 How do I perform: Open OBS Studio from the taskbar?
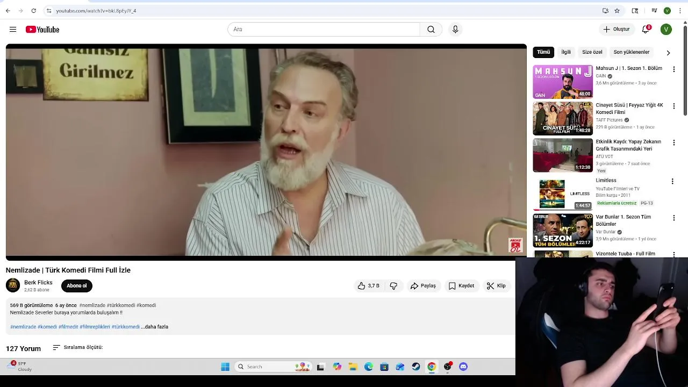pyautogui.click(x=448, y=367)
